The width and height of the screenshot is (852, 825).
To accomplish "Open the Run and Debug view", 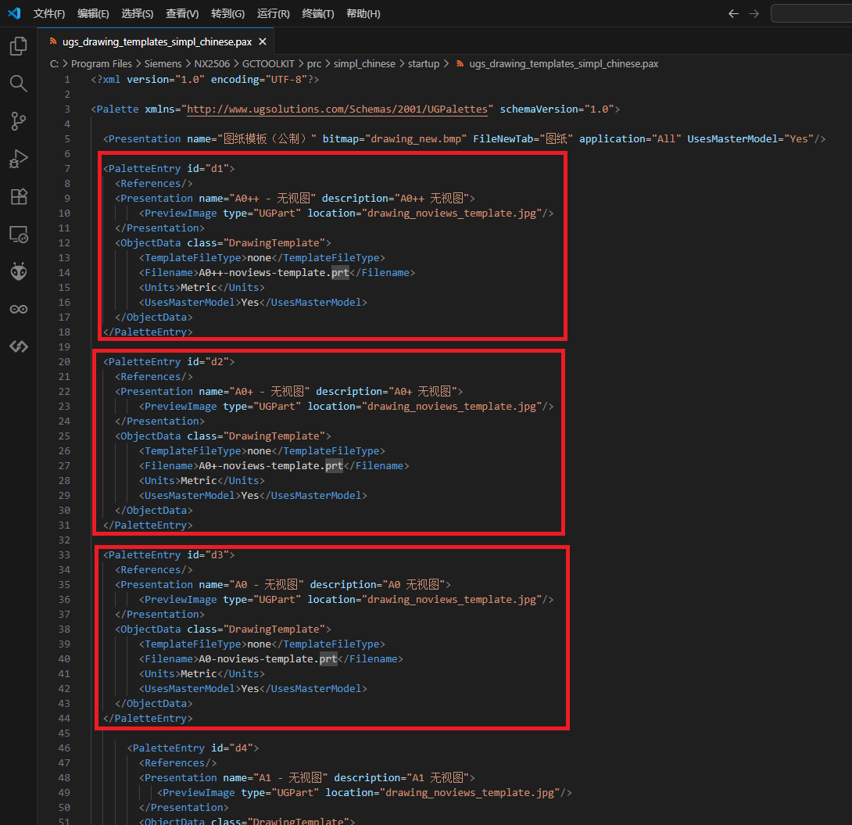I will tap(18, 159).
